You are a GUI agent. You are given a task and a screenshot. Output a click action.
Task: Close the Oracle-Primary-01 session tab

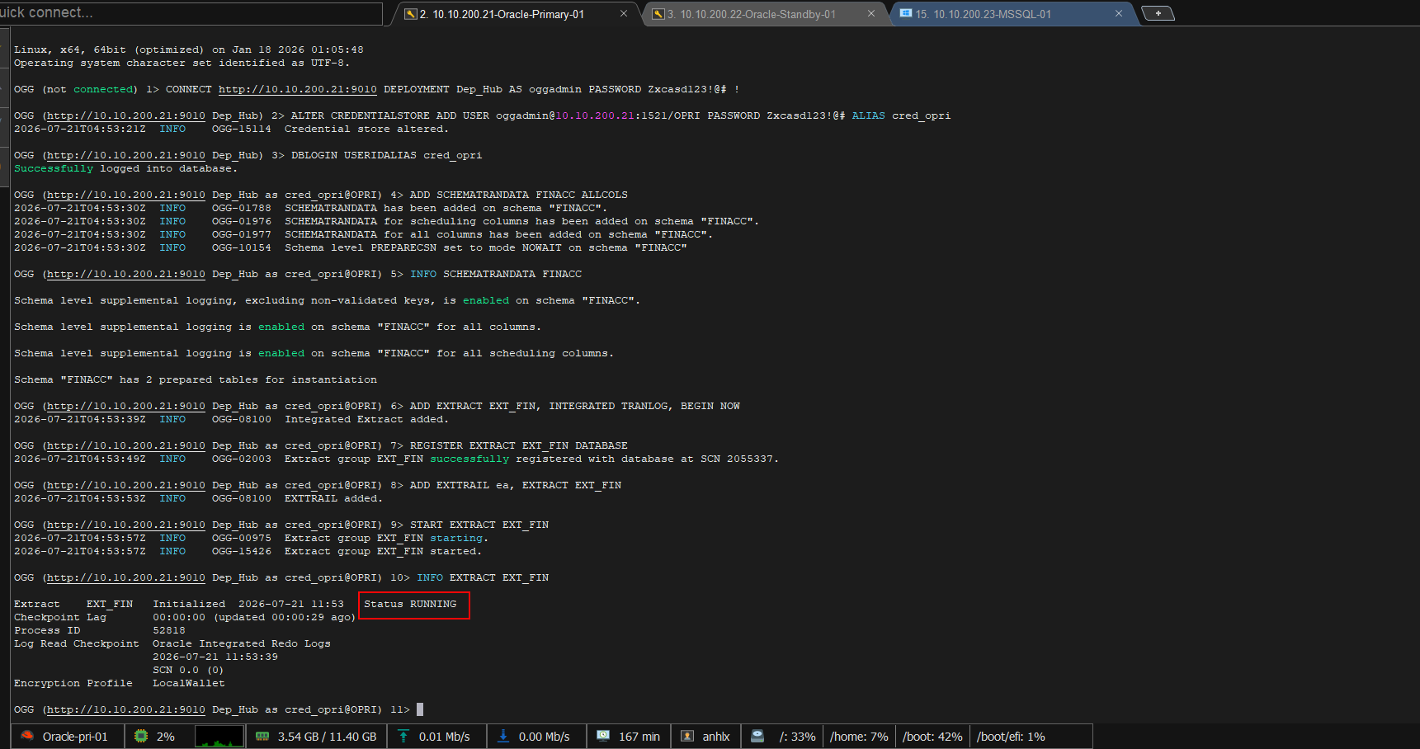pyautogui.click(x=623, y=13)
